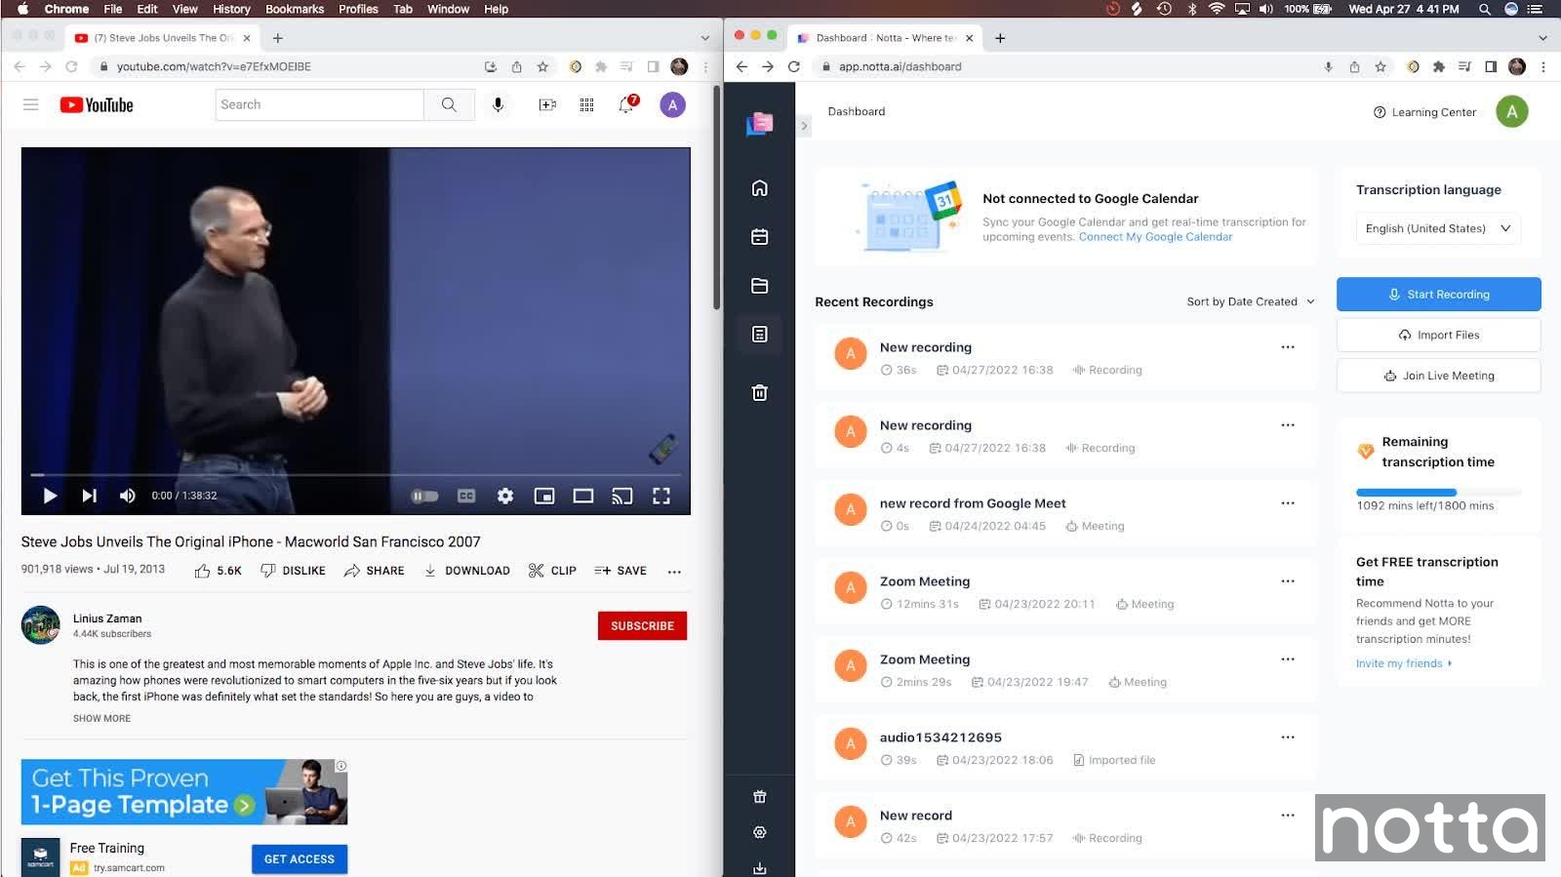Share the YouTube video

(x=374, y=571)
